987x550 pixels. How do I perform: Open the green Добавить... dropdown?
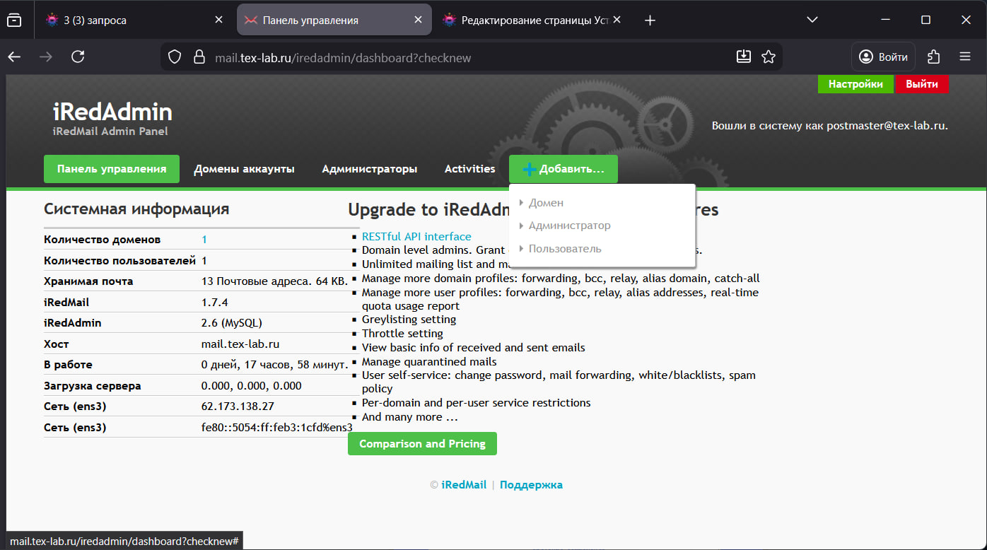(563, 169)
